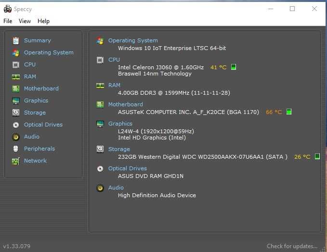
Task: Click L24W-4 (1920x1200@59Hz) monitor text
Action: click(x=156, y=131)
